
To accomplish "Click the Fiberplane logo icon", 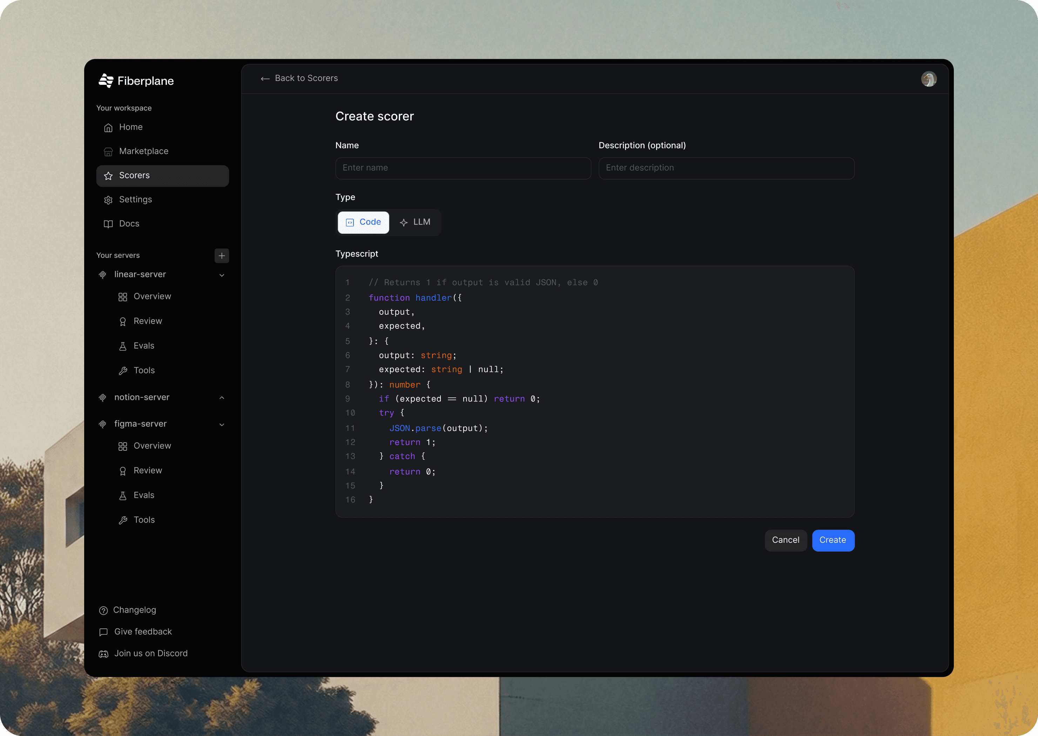I will point(106,81).
